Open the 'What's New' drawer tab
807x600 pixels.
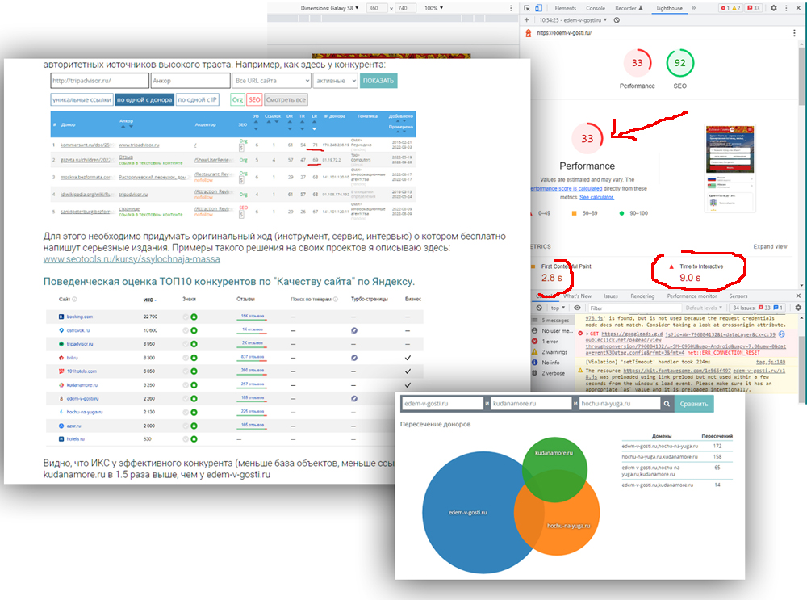577,296
